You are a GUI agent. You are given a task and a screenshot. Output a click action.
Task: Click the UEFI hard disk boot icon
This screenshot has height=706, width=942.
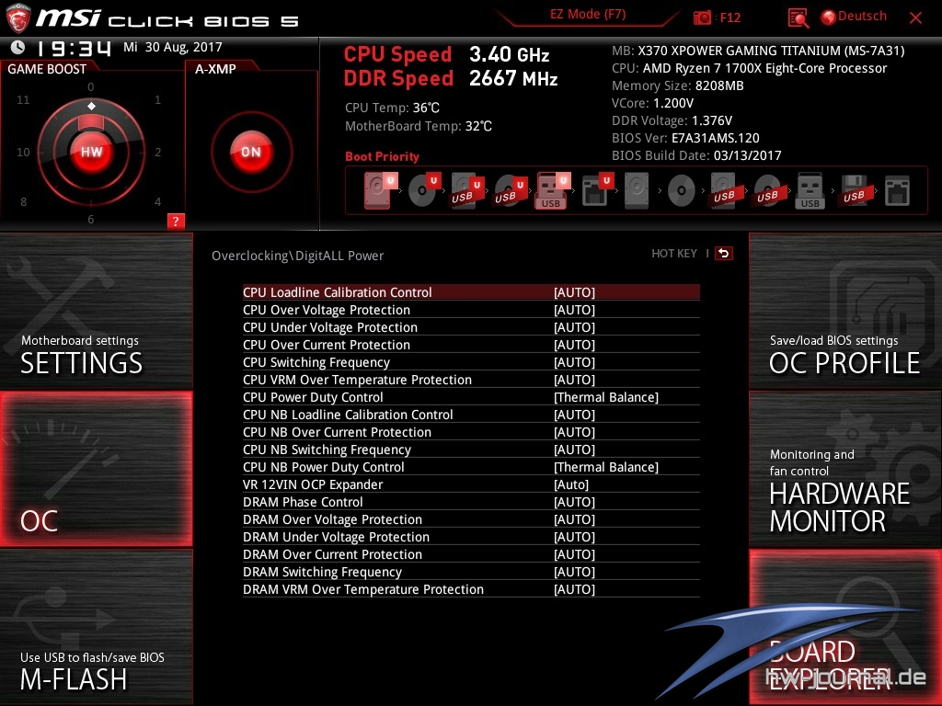click(380, 190)
